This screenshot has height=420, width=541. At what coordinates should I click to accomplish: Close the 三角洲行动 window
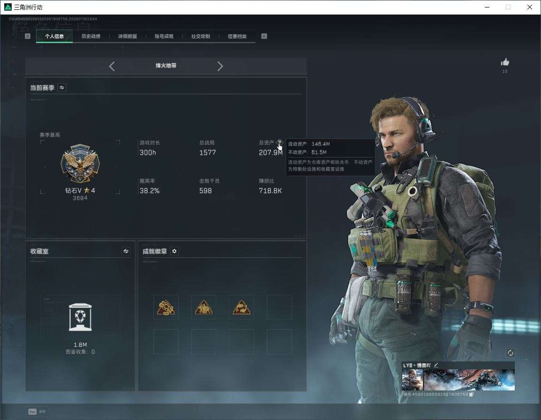coord(530,7)
